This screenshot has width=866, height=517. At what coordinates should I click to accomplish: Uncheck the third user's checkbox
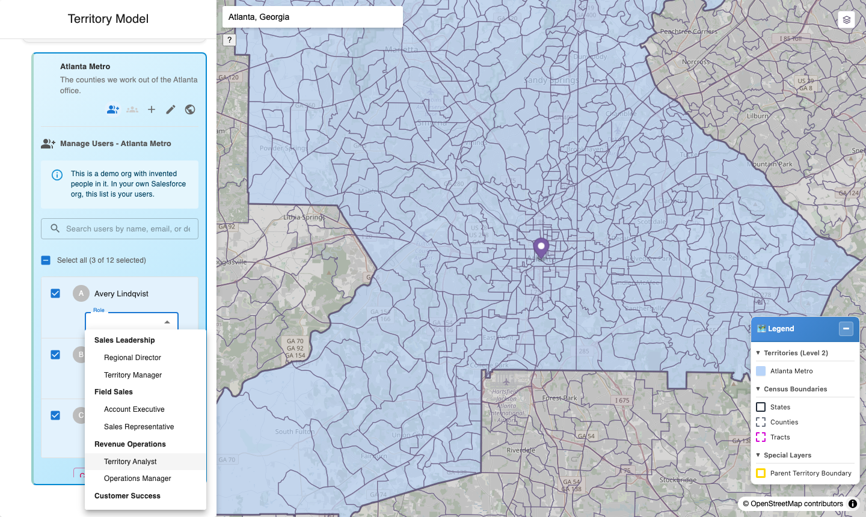click(x=55, y=415)
